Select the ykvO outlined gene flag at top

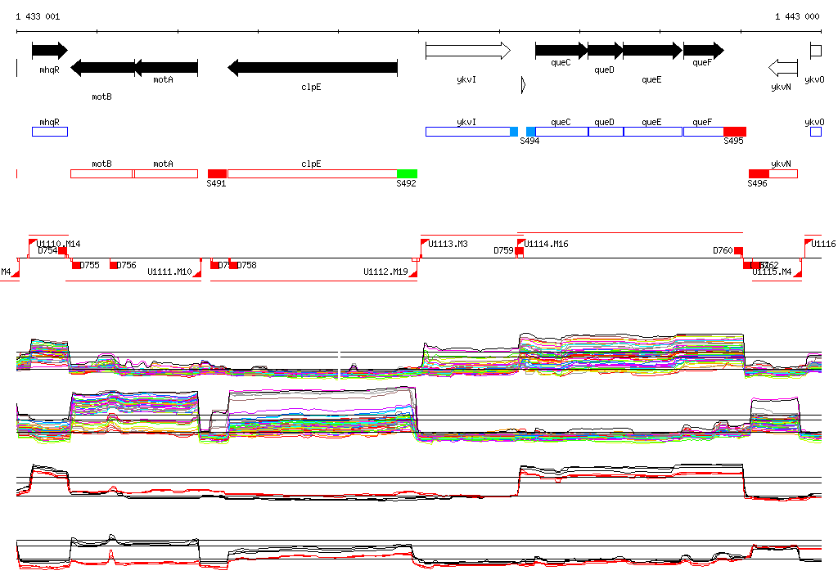click(816, 51)
